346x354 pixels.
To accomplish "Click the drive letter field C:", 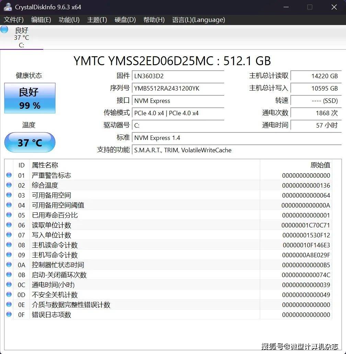I will (178, 125).
